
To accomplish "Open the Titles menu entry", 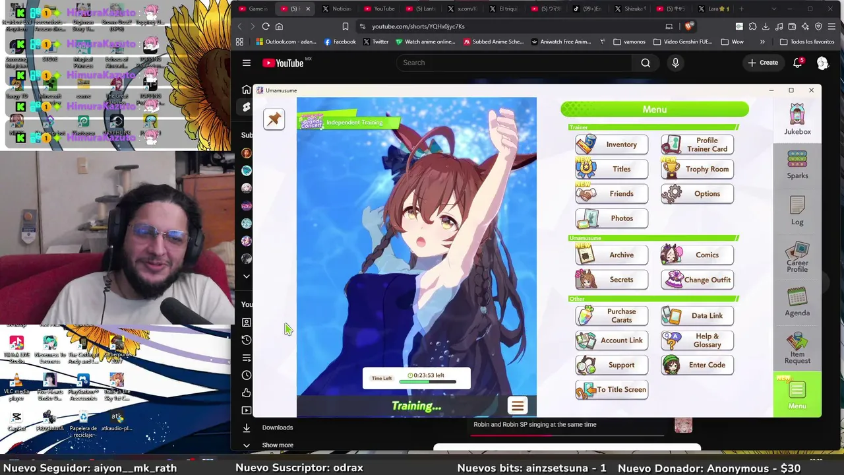I will coord(611,169).
